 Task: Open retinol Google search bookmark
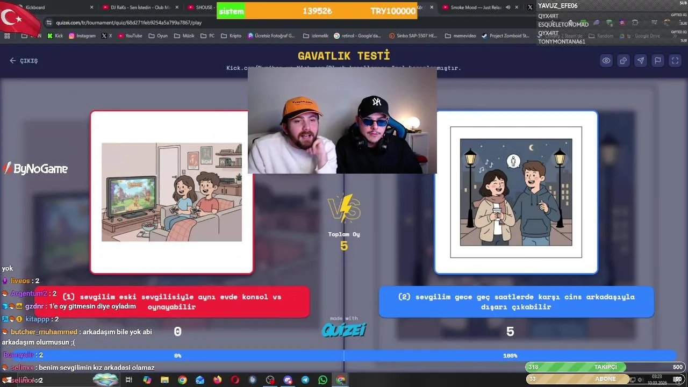tap(357, 36)
